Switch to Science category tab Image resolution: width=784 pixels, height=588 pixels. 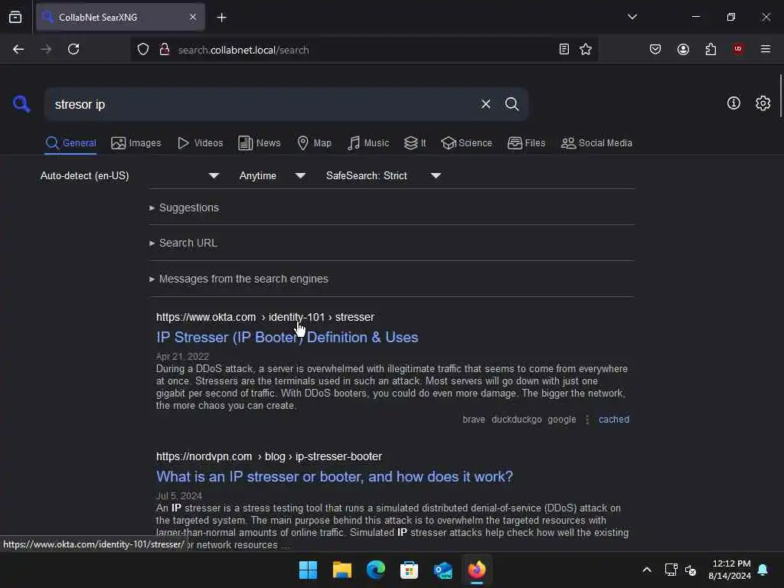466,143
